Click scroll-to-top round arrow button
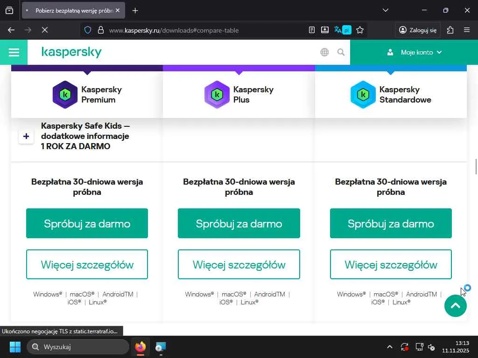 click(456, 306)
